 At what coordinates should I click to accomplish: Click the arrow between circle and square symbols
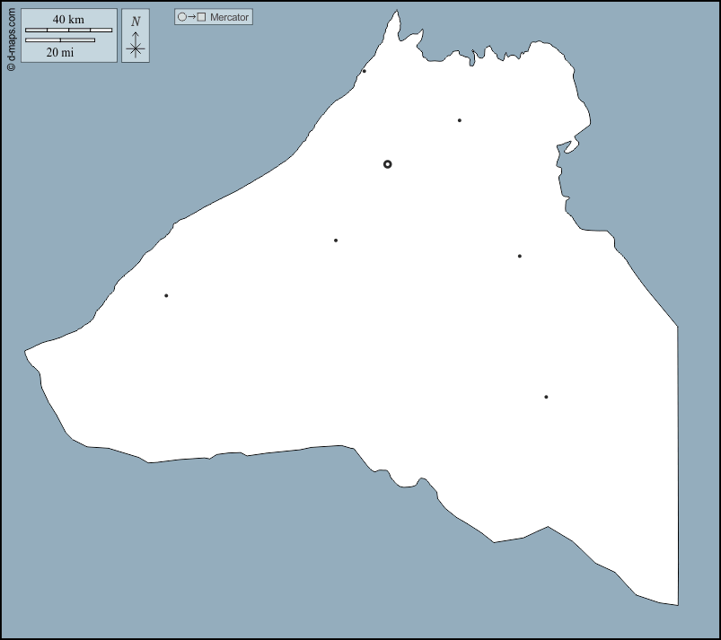pyautogui.click(x=191, y=17)
